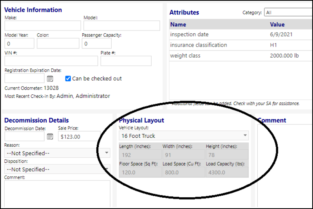Click the large Comment panel text area
Image resolution: width=313 pixels, height=209 pixels.
click(285, 166)
